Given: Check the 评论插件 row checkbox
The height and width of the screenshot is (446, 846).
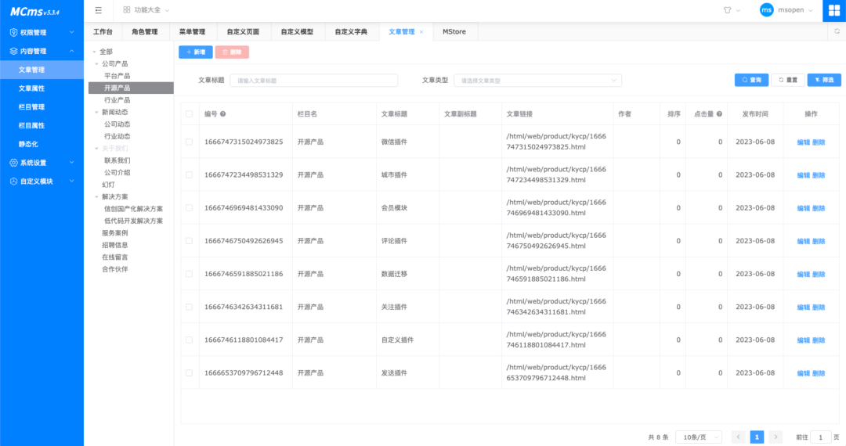Looking at the screenshot, I should point(189,241).
